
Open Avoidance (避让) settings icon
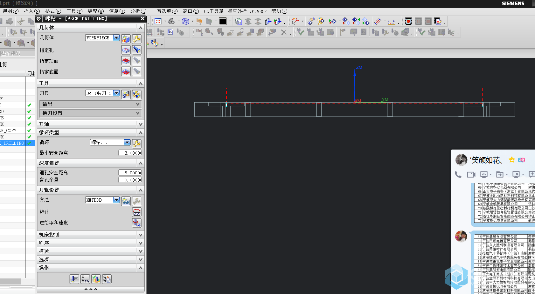[137, 212]
